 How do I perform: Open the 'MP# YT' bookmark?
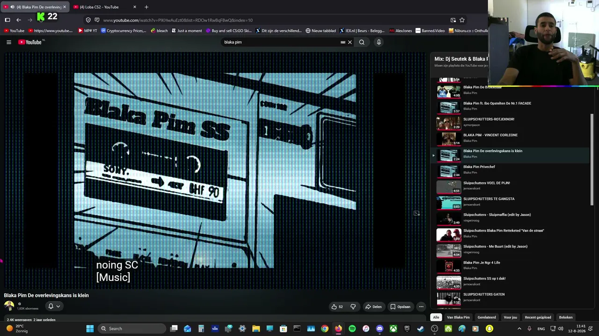[88, 31]
